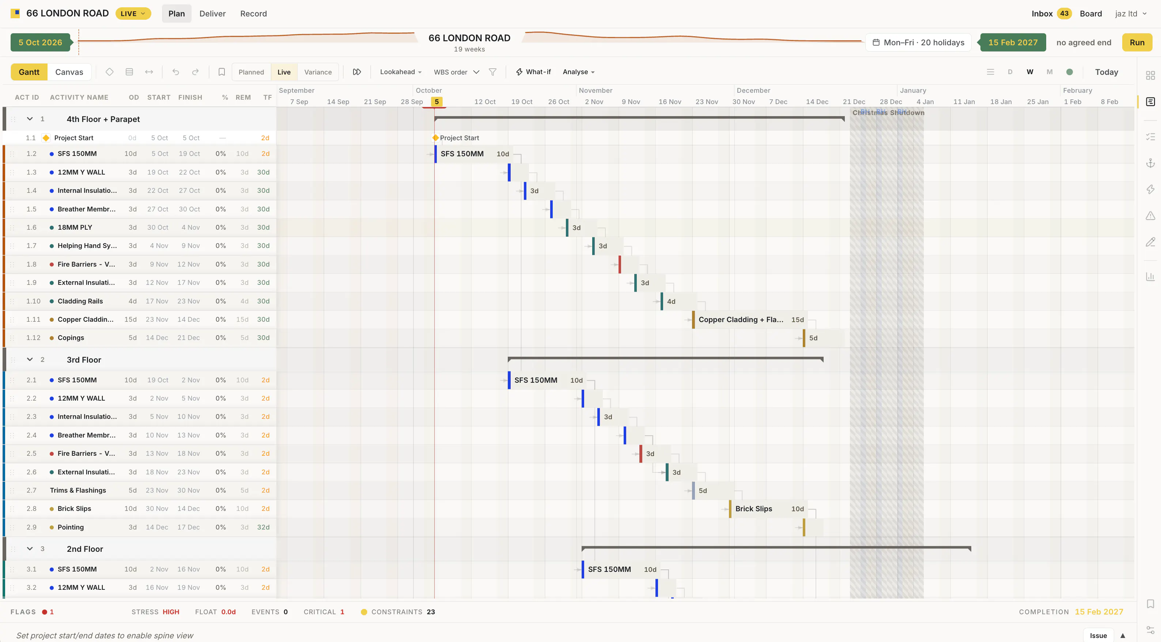Open the bar chart icon in the right sidebar
Screen dimensions: 1161x642
[1151, 276]
